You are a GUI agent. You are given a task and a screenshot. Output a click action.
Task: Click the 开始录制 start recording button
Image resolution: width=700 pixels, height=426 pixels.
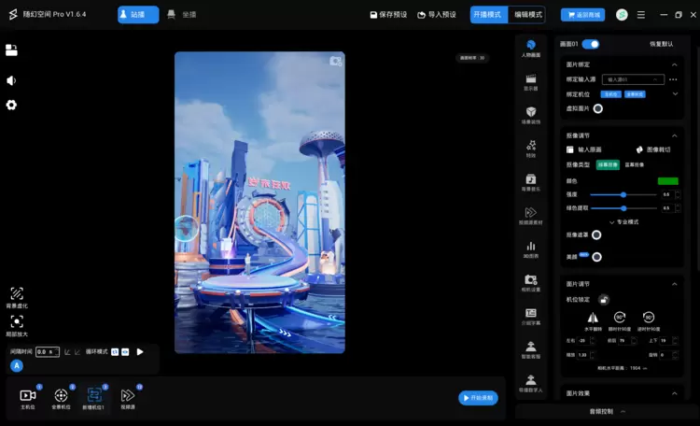tap(478, 398)
